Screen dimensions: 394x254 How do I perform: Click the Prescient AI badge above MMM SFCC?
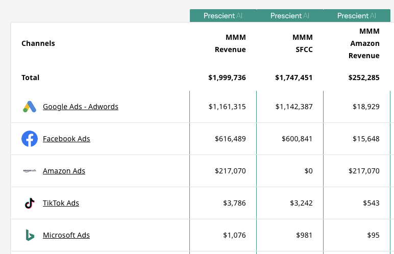point(290,16)
